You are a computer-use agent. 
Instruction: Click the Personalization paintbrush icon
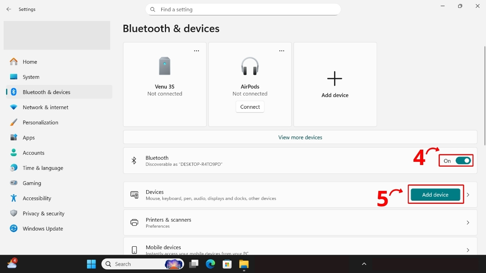coord(14,122)
